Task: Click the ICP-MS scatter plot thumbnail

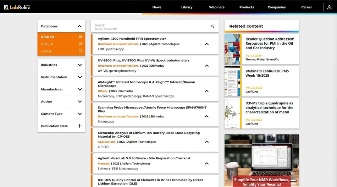Action: pos(232,113)
